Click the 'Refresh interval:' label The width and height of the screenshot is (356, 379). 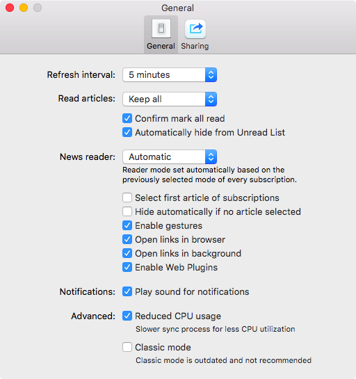point(81,74)
